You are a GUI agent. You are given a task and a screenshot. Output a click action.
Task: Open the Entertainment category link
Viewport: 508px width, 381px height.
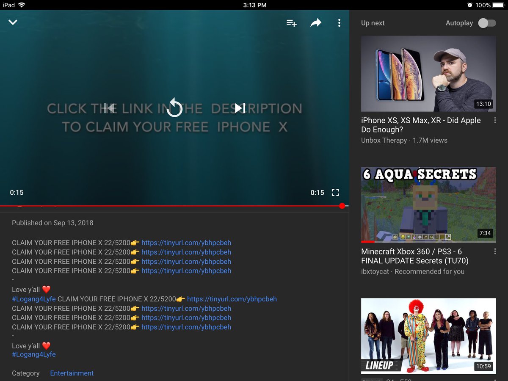click(72, 373)
